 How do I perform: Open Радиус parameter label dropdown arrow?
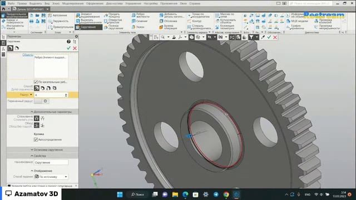pos(31,95)
